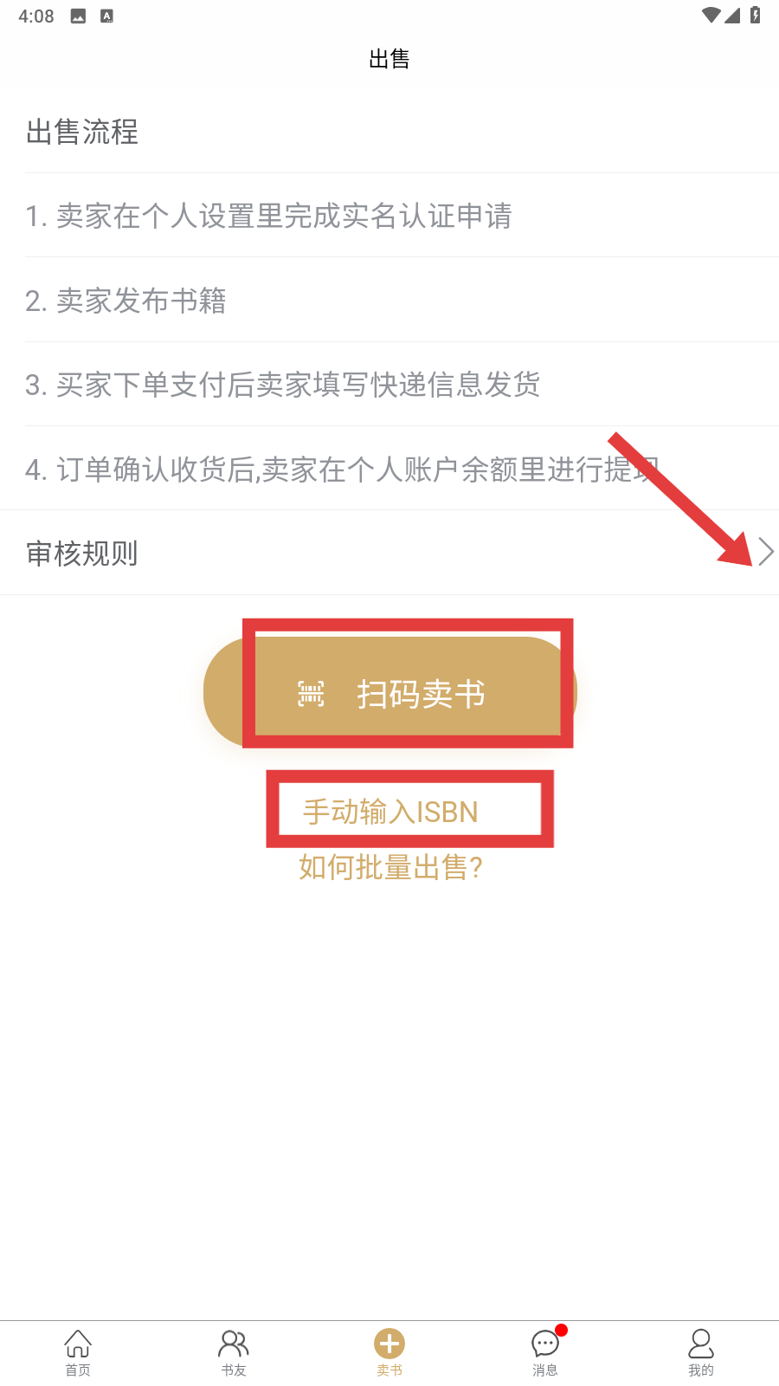
Task: Tap the 卖书 plus icon
Action: (389, 1344)
